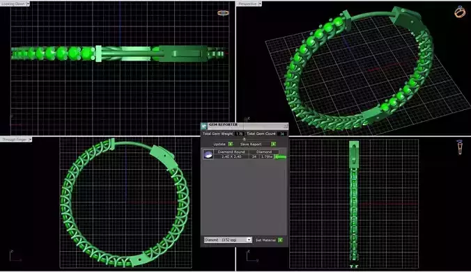Click the Through Finger viewport label
Screen dimensions: 471x272
tap(14, 139)
